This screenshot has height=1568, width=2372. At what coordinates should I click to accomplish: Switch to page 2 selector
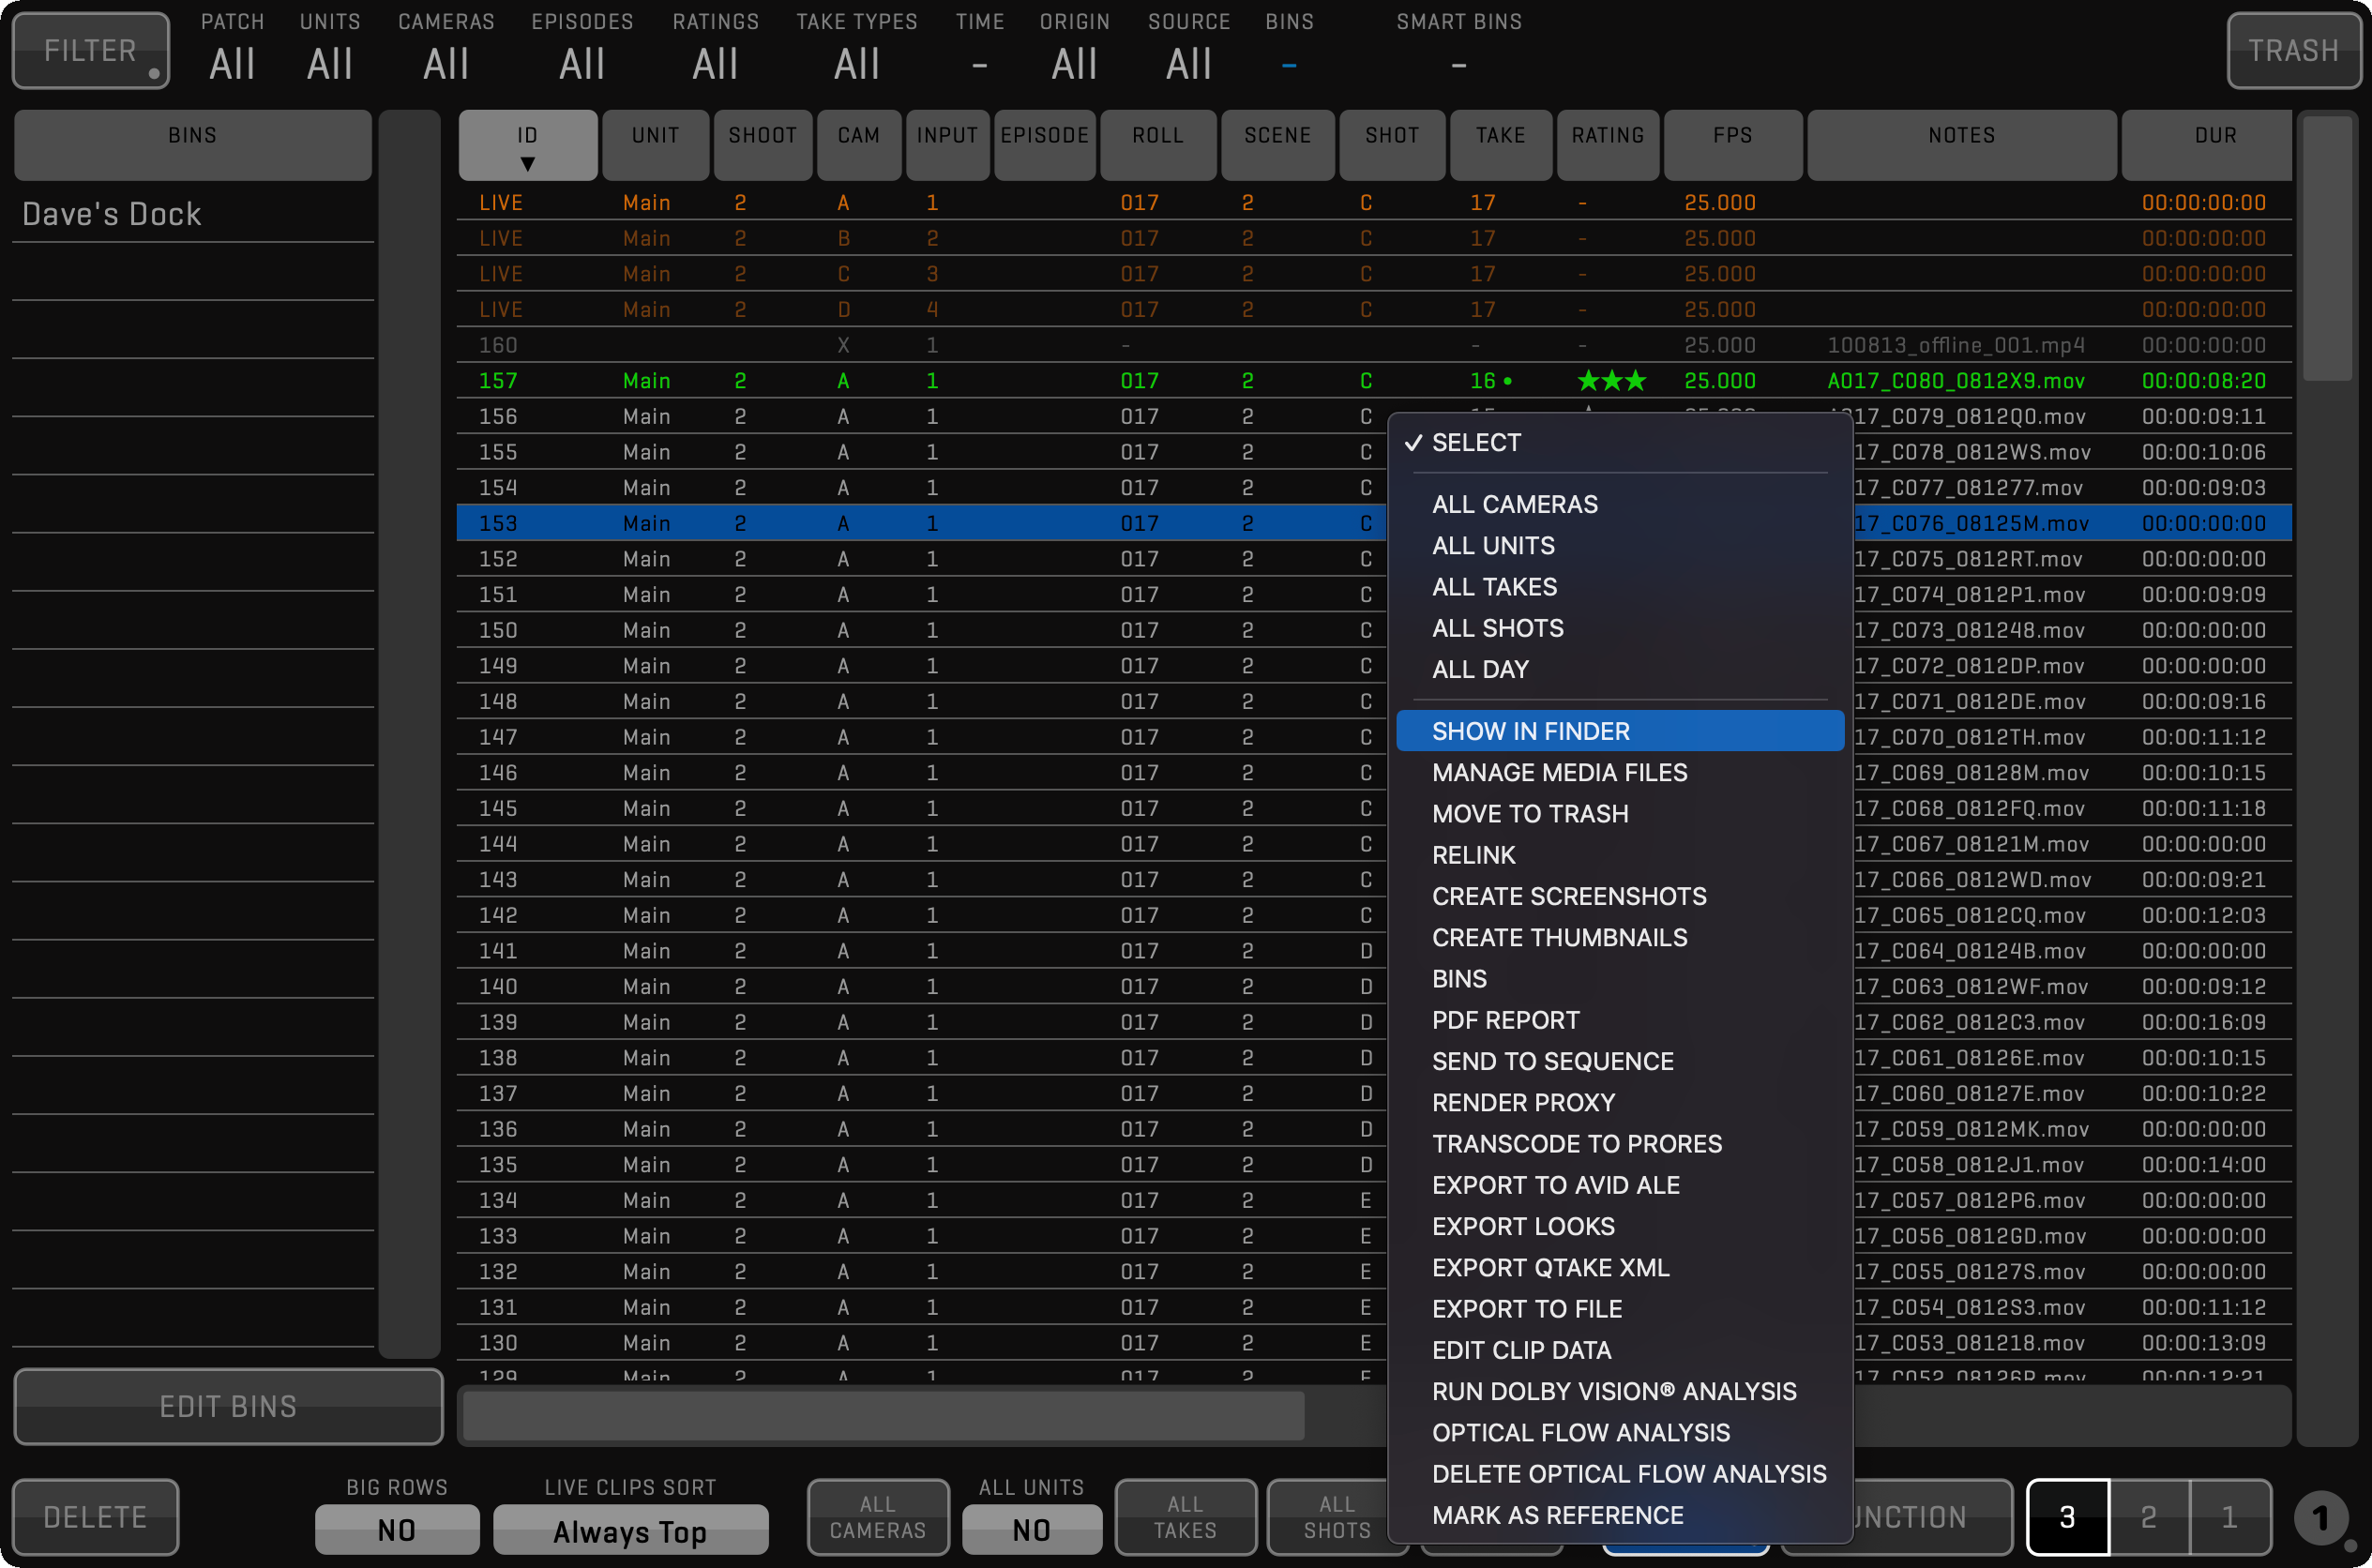[x=2148, y=1517]
